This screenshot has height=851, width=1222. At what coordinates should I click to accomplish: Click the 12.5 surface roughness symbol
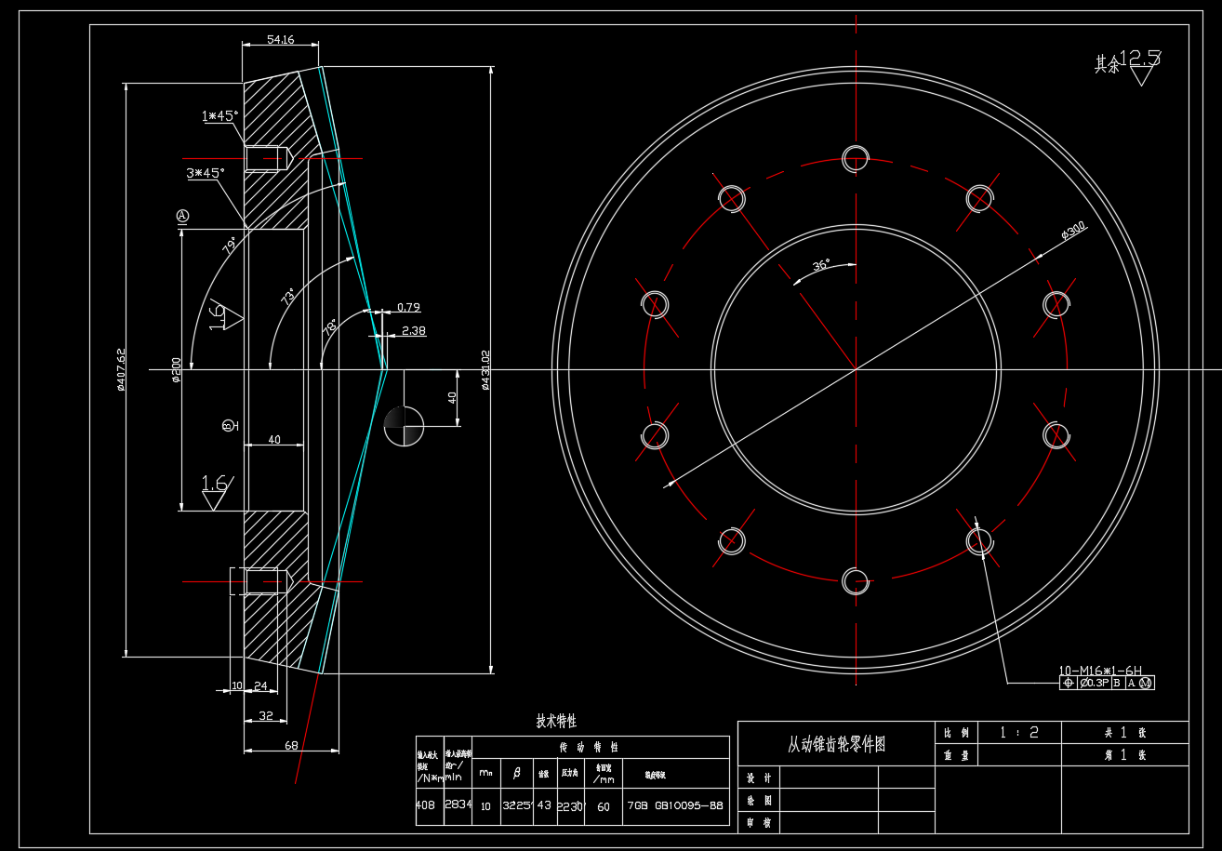point(1138,66)
